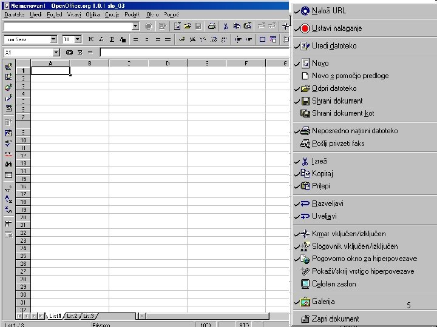Open the Name Box (A1) dropdown
The height and width of the screenshot is (327, 437).
click(x=56, y=52)
